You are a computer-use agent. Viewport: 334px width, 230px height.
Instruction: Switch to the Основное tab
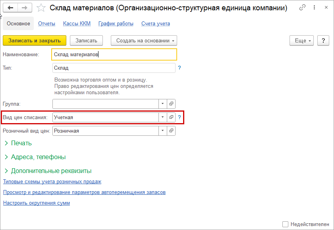18,23
